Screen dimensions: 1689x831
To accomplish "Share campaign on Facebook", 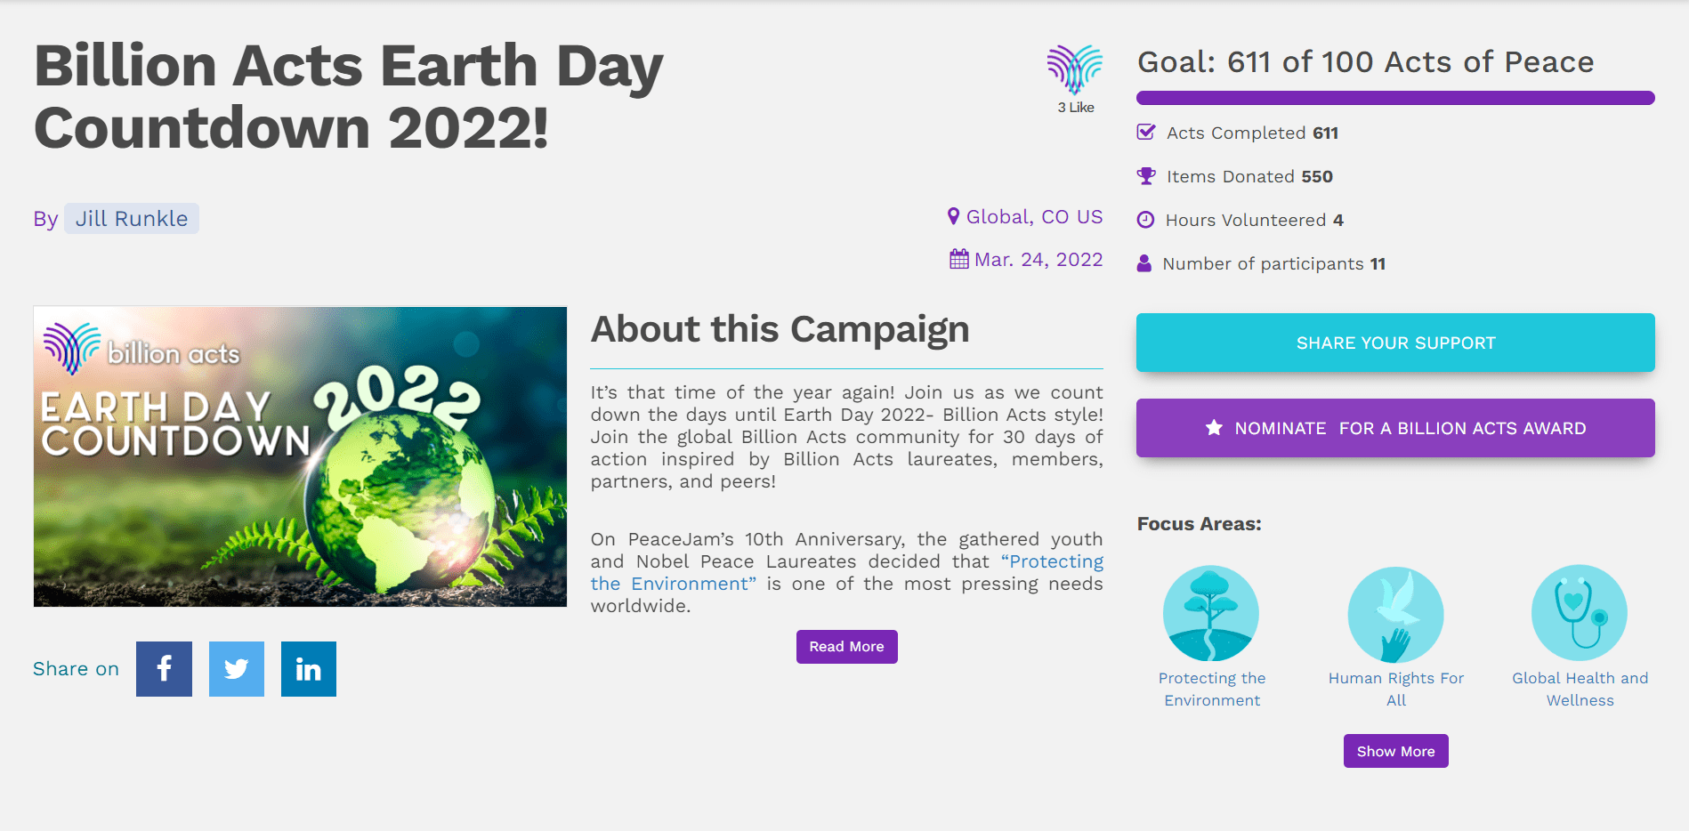I will click(164, 669).
